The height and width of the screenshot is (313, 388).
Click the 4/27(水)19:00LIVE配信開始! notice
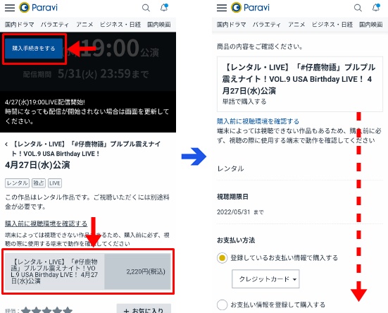45,102
